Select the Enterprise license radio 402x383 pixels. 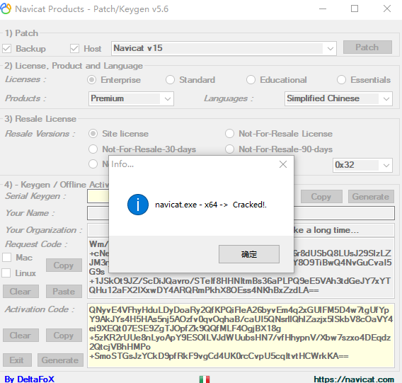92,80
